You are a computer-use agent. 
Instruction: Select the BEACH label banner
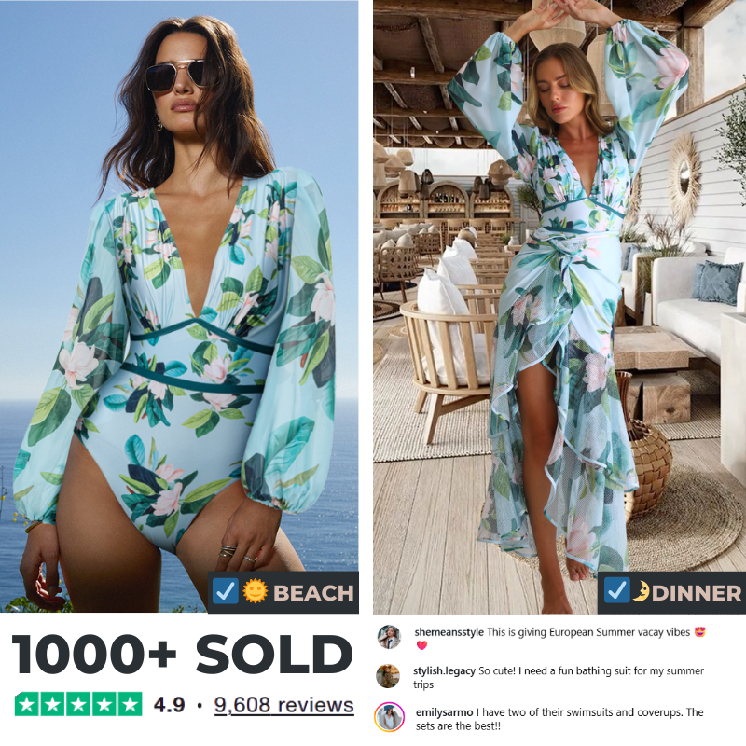(283, 592)
